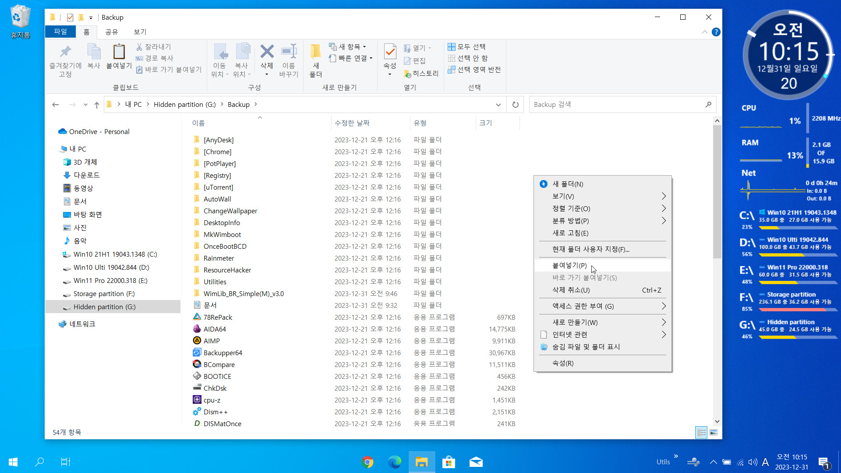Open Google Chrome from the taskbar
Image resolution: width=841 pixels, height=473 pixels.
[x=367, y=462]
